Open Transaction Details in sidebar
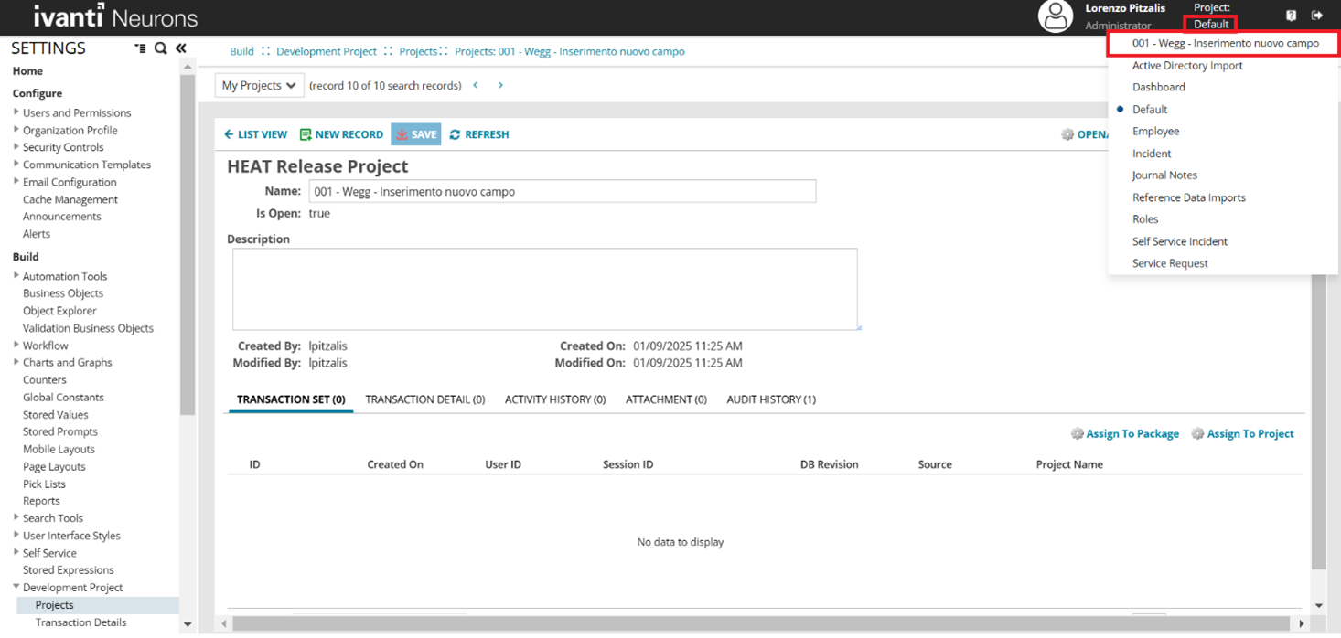This screenshot has width=1341, height=638. point(80,622)
